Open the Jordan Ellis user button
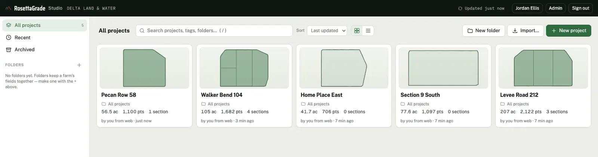 pos(527,8)
